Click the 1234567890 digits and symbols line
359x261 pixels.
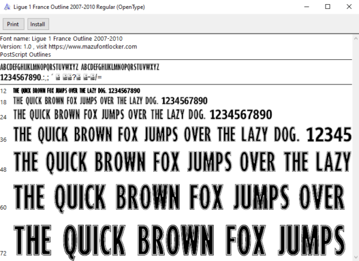tap(51, 77)
